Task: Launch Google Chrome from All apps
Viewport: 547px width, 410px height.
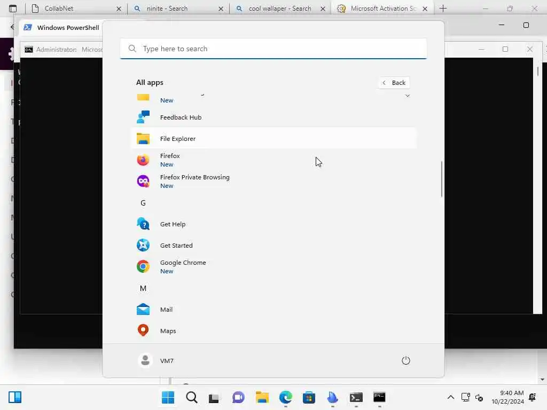Action: coord(273,267)
